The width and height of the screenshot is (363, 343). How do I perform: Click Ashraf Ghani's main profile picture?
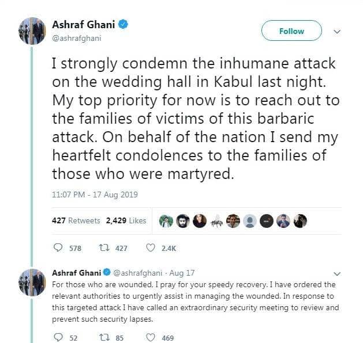click(x=32, y=31)
